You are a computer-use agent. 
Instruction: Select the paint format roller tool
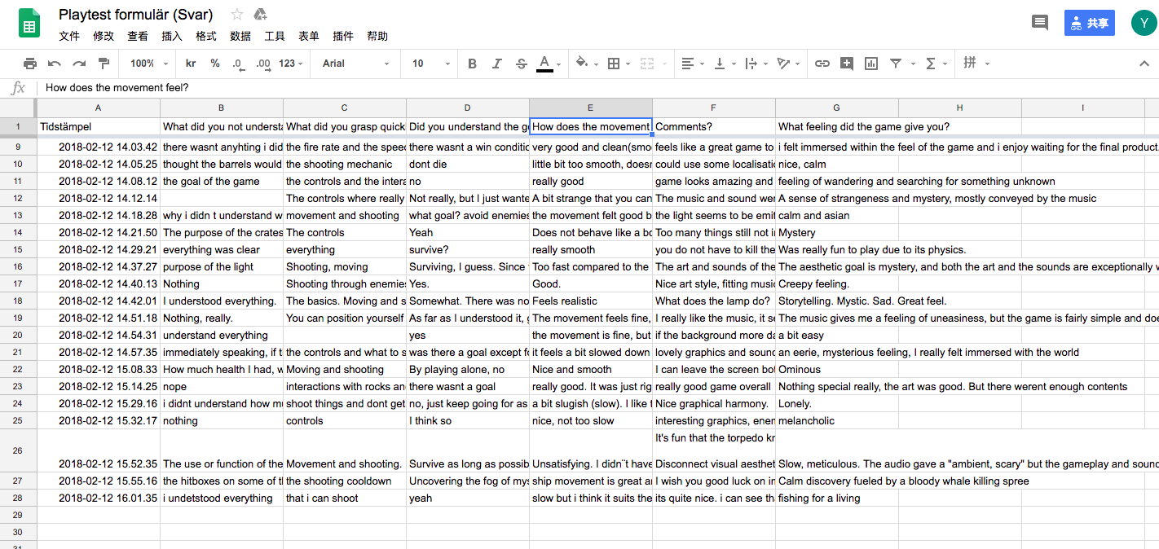tap(104, 64)
